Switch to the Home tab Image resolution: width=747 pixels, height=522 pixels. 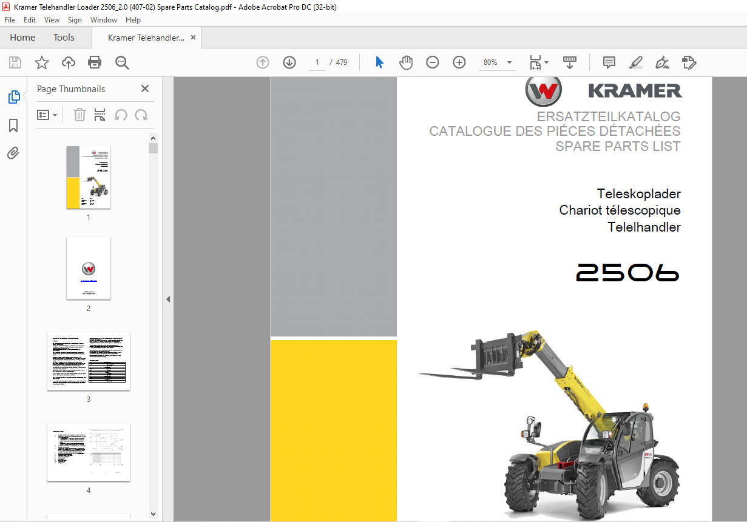pyautogui.click(x=22, y=38)
